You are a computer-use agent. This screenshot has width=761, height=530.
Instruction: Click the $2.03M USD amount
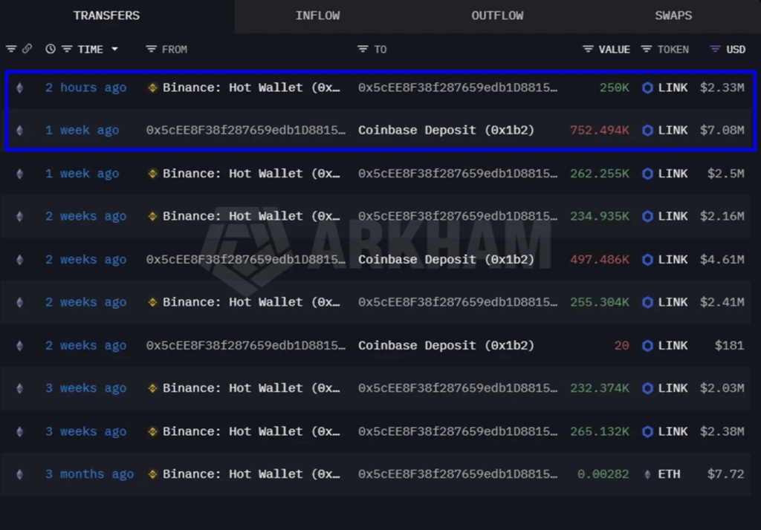(x=722, y=388)
